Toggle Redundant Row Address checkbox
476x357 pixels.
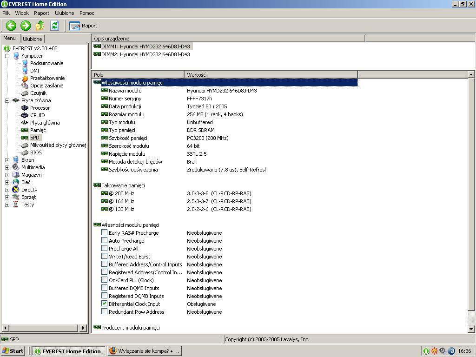coord(104,311)
